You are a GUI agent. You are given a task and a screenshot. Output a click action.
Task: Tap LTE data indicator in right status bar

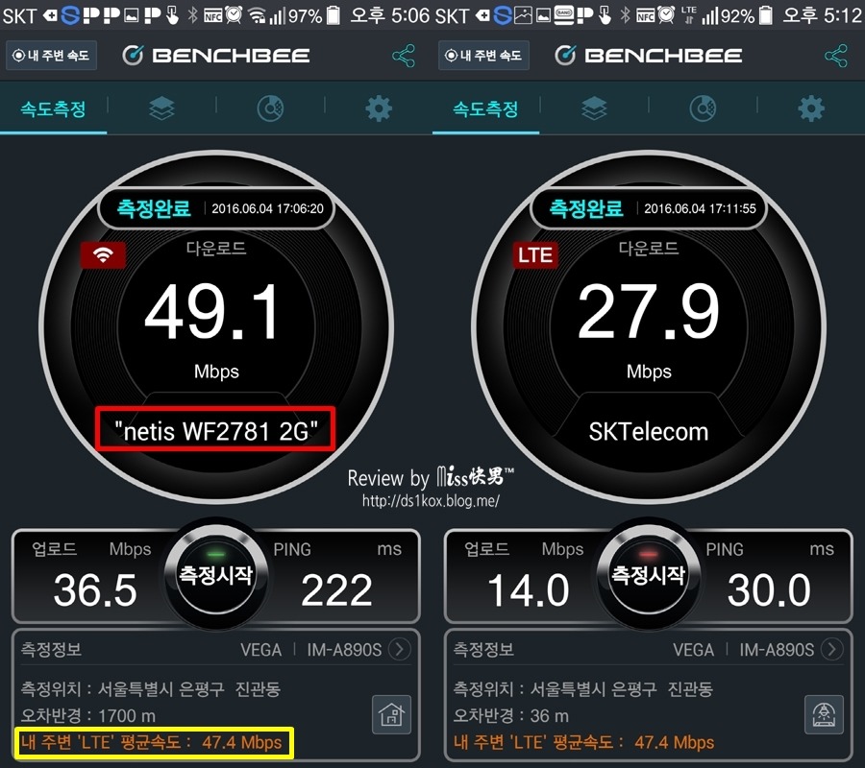click(x=688, y=14)
